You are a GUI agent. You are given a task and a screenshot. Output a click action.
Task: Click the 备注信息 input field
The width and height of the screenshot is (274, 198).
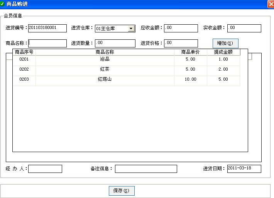tap(146, 169)
